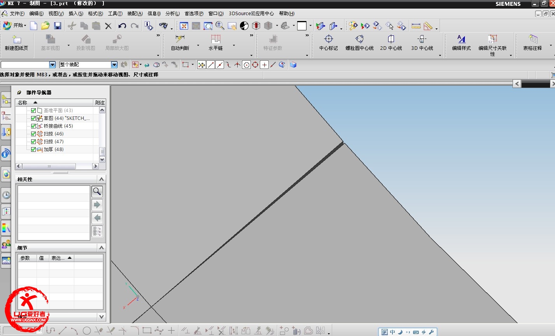555x336 pixels.
Task: Toggle snap to midpoint option
Action: [x=220, y=65]
